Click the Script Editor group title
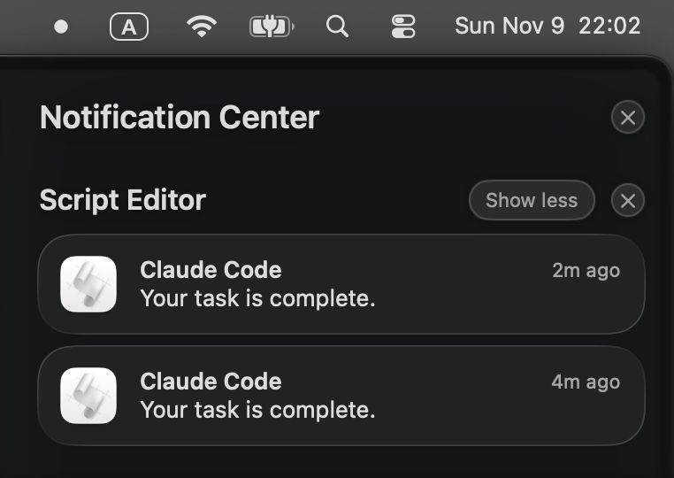The width and height of the screenshot is (674, 478). coord(123,200)
